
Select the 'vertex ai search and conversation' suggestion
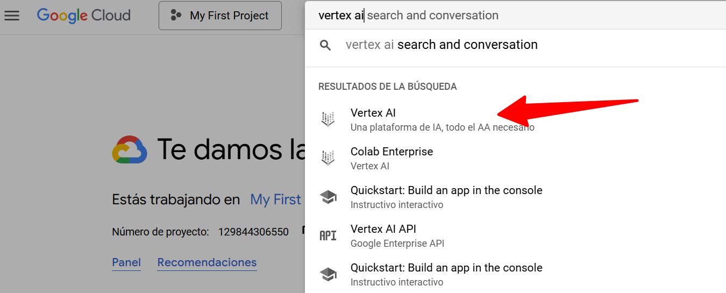441,45
